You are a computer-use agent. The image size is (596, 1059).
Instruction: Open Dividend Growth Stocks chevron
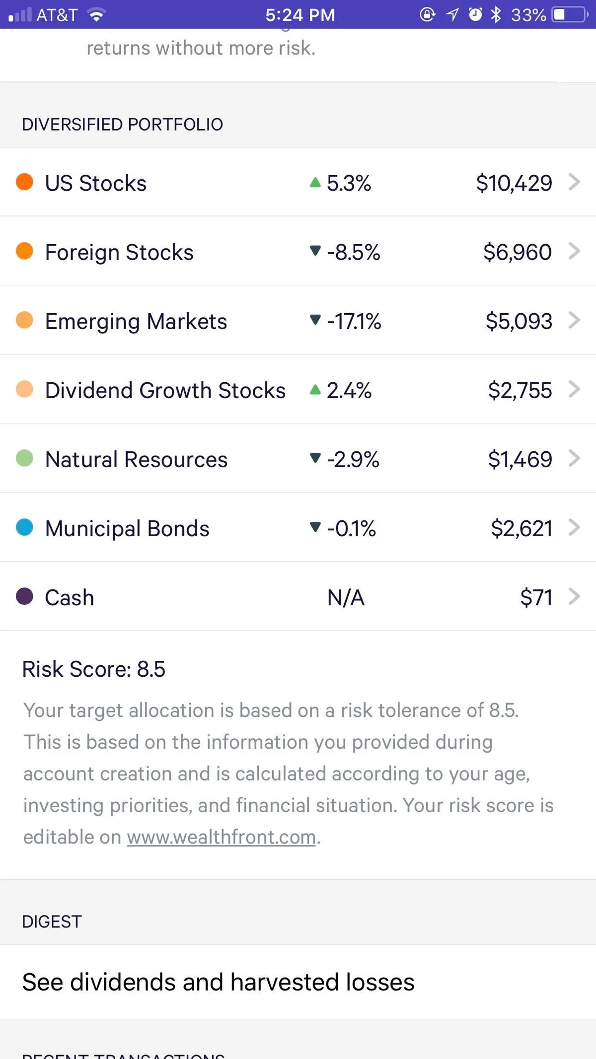574,389
